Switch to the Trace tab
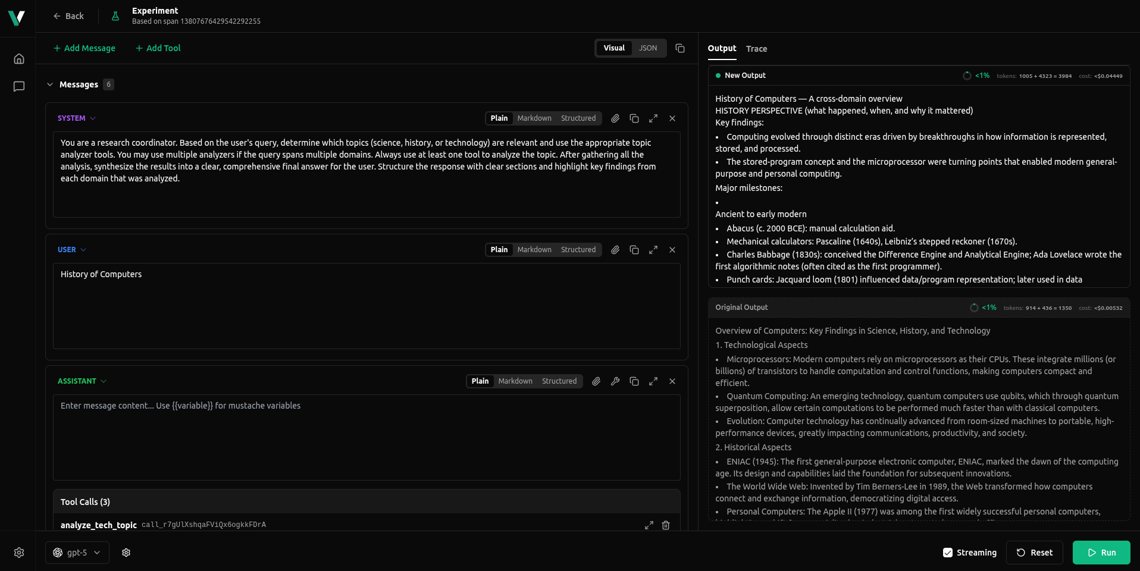 pyautogui.click(x=756, y=49)
